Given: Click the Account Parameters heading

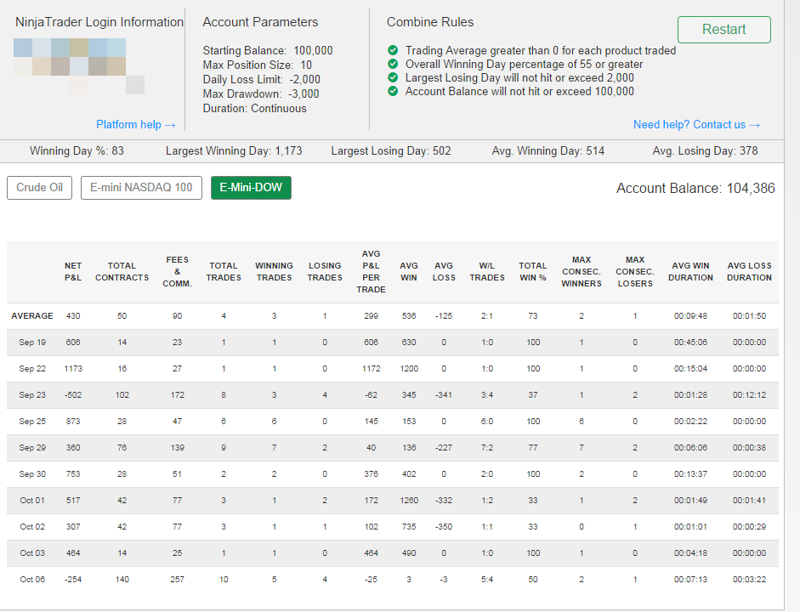Looking at the screenshot, I should [260, 22].
